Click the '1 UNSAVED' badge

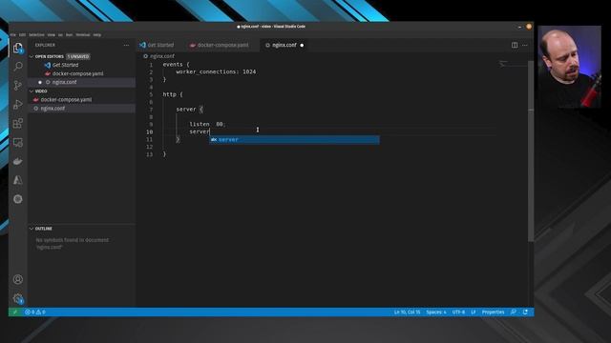78,56
